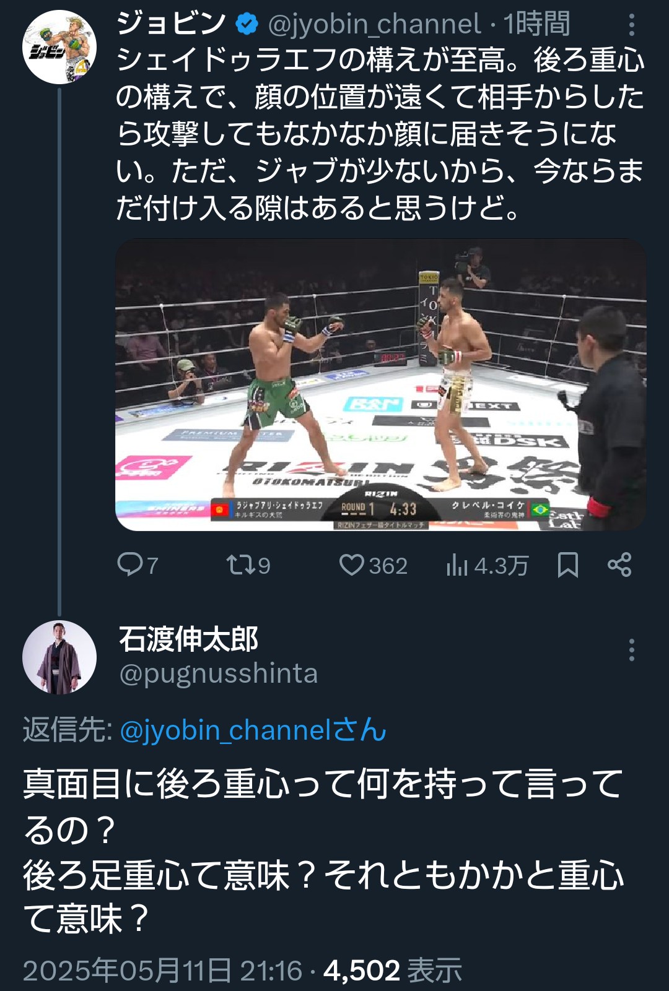The image size is (669, 991).
Task: Bookmark the ジョビン tweet
Action: point(567,565)
